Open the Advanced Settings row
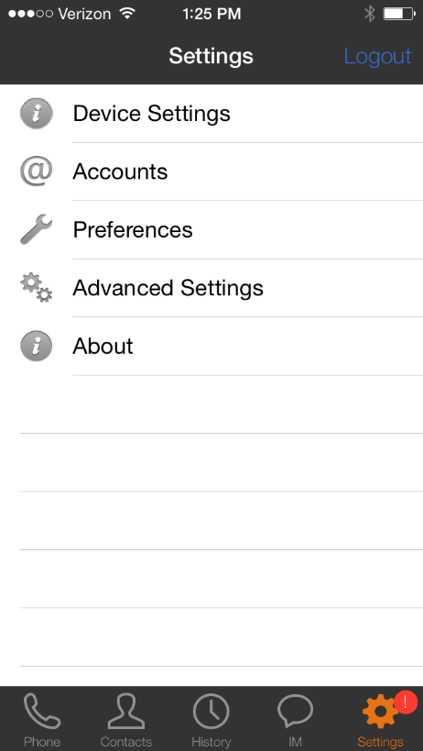The height and width of the screenshot is (751, 423). coord(211,288)
